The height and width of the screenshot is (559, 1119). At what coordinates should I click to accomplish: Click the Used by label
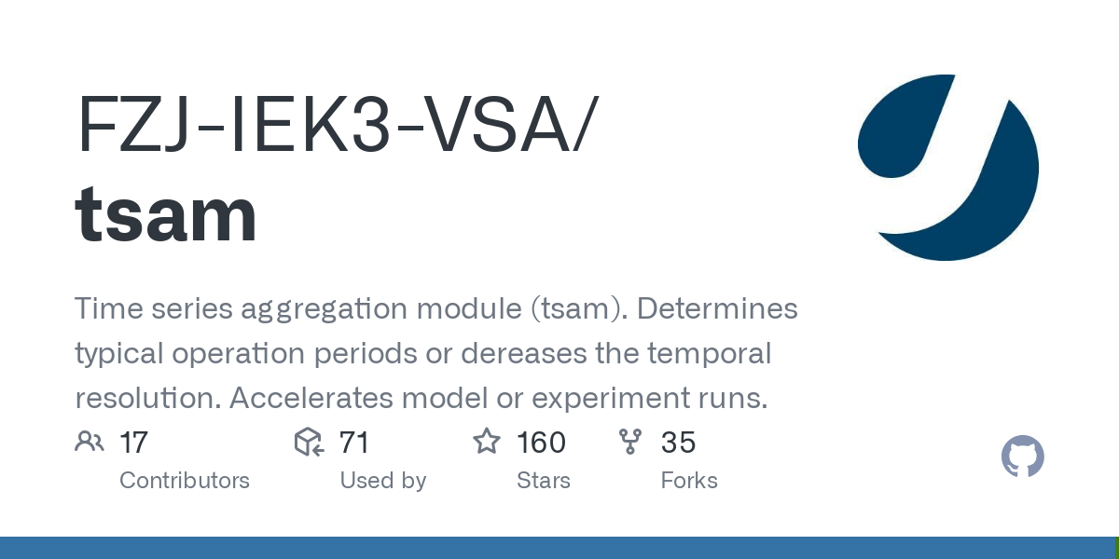click(382, 481)
